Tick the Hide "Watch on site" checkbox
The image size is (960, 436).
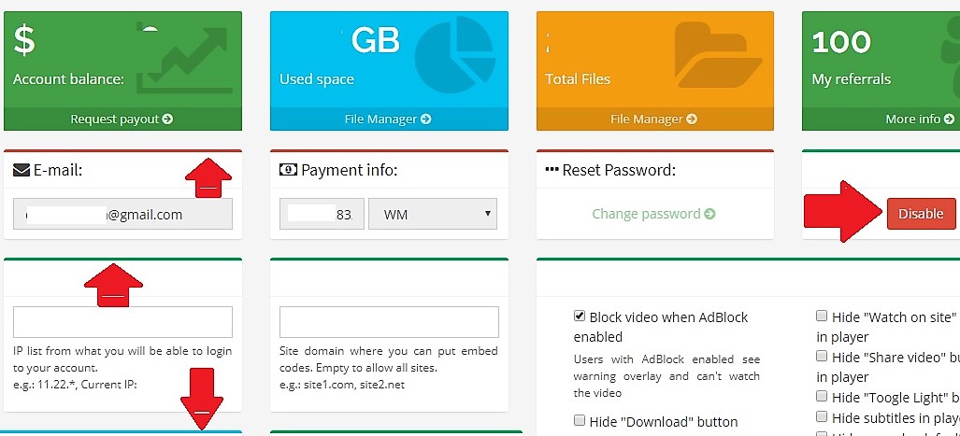tap(822, 316)
